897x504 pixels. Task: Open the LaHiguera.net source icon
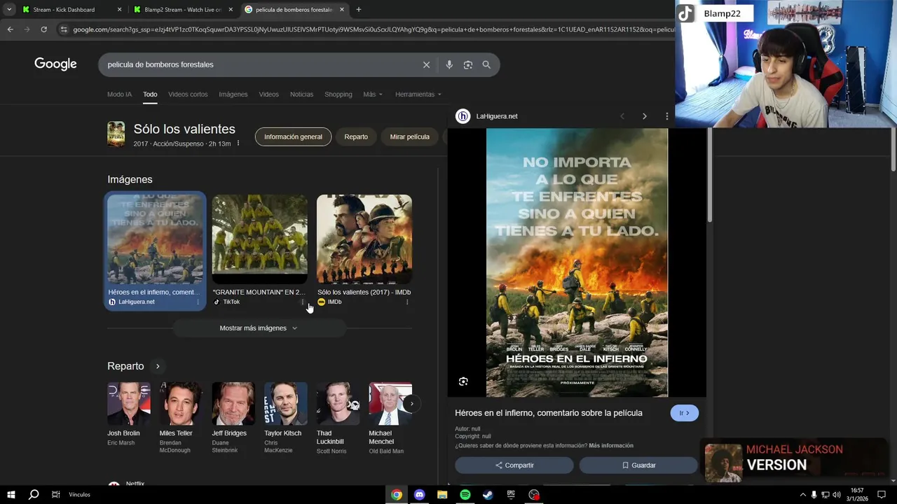[x=463, y=116]
